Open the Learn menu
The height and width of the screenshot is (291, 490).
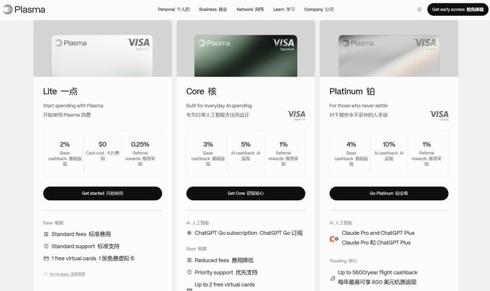[284, 9]
